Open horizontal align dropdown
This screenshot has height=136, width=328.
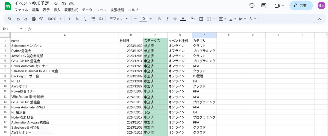(x=223, y=19)
